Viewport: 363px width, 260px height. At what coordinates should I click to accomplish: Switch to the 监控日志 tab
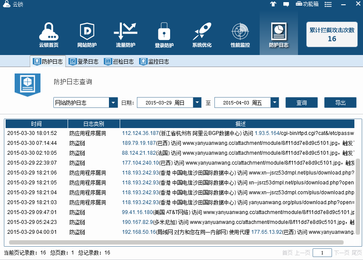154,61
